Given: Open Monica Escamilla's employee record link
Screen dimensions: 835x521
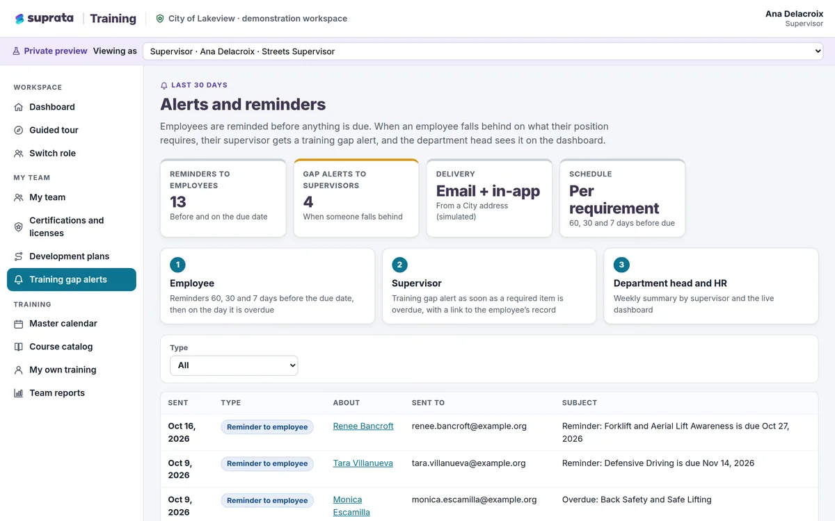Looking at the screenshot, I should tap(351, 506).
